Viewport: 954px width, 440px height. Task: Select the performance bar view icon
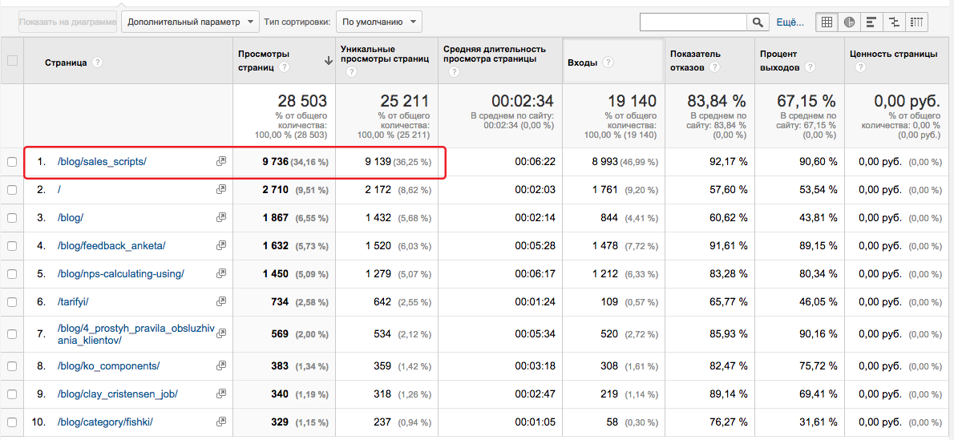(871, 22)
